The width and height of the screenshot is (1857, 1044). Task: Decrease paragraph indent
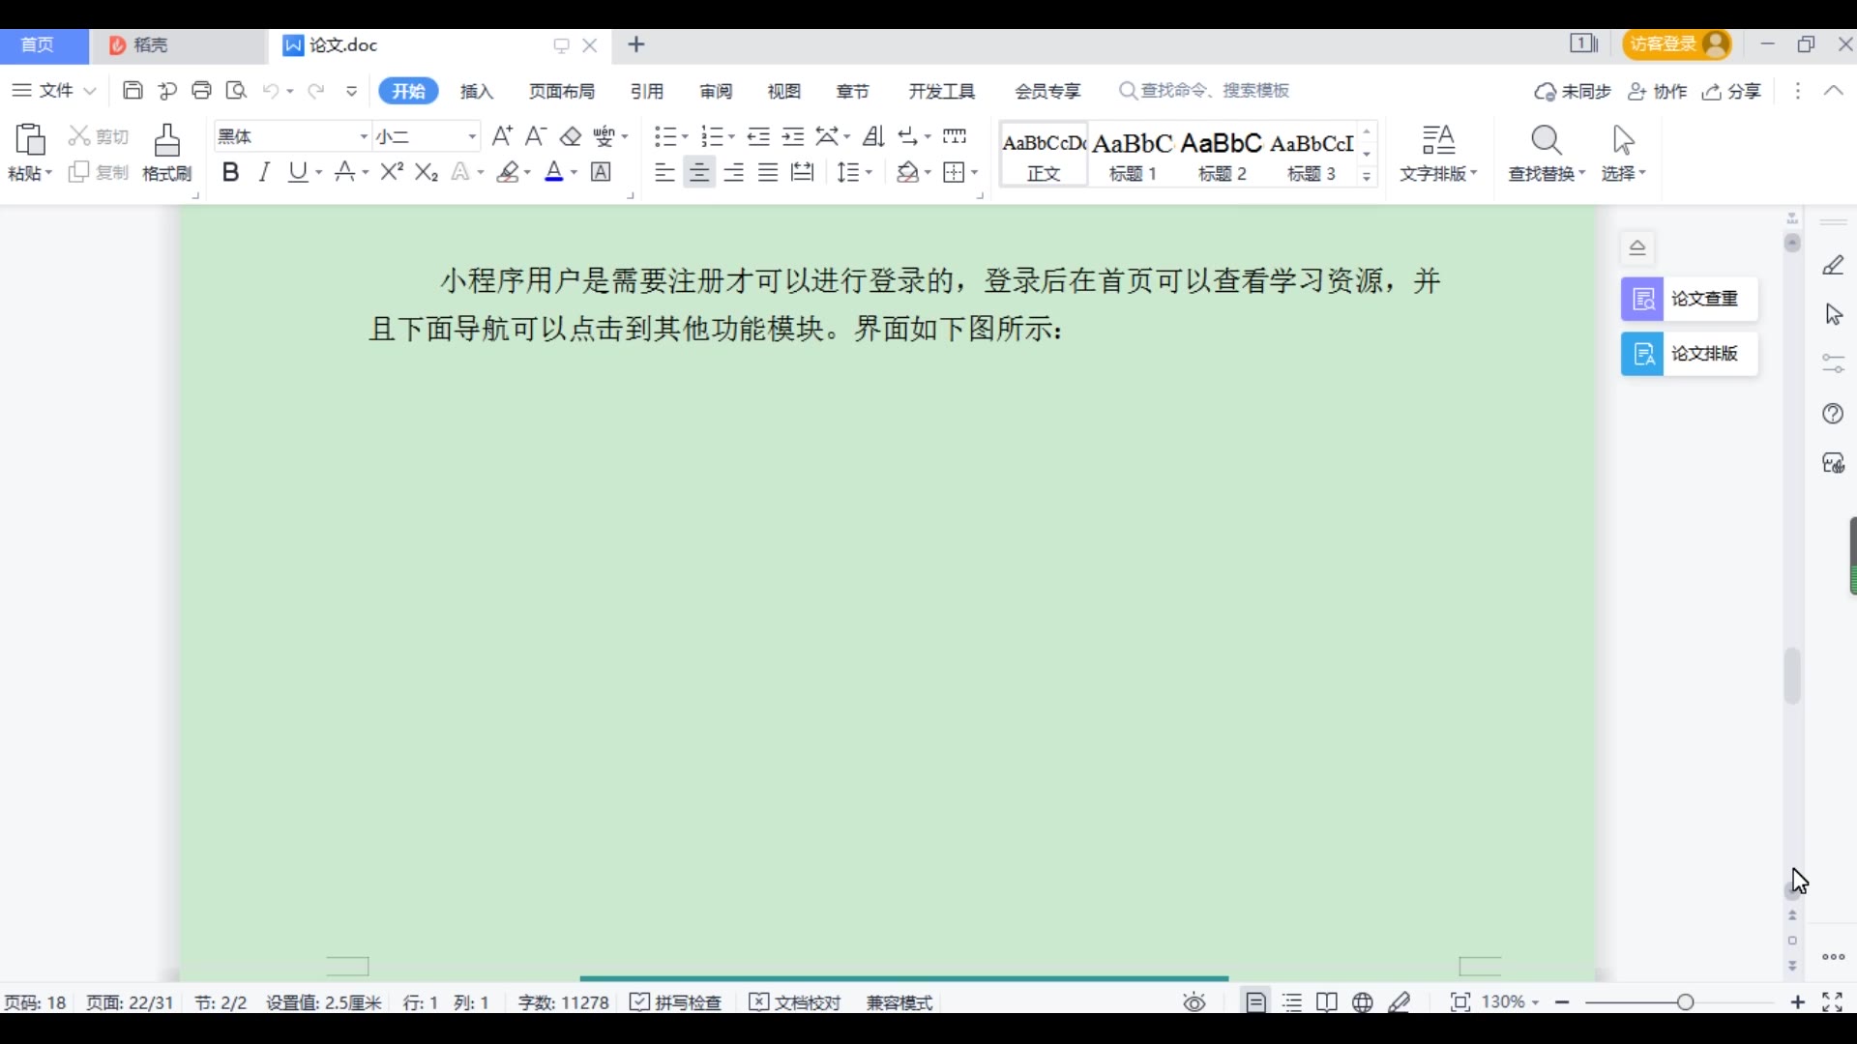click(758, 136)
